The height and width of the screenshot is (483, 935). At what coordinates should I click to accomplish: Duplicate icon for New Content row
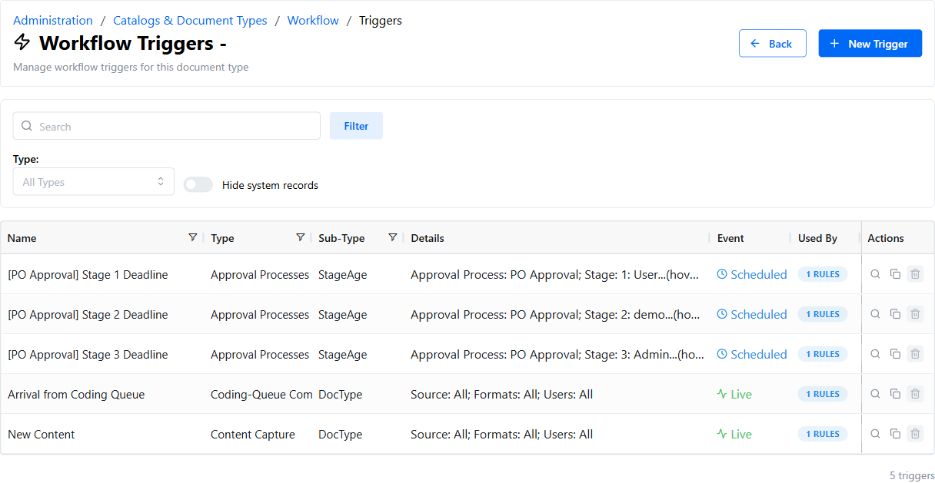coord(895,434)
